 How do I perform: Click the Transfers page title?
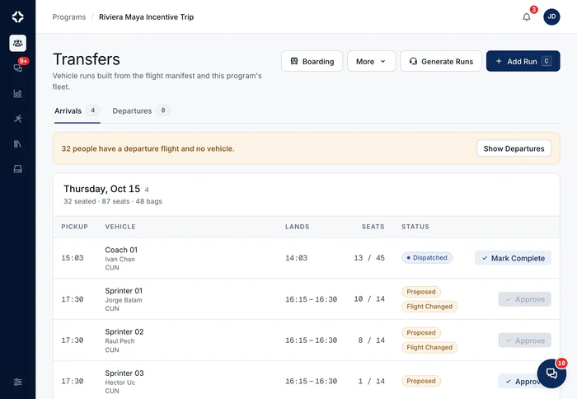(87, 59)
